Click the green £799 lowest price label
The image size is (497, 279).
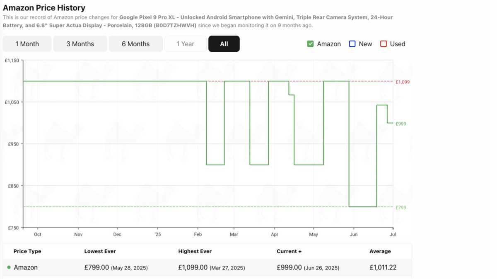click(x=400, y=207)
